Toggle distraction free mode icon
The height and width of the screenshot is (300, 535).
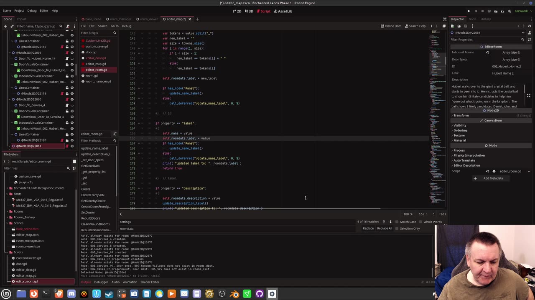click(x=445, y=19)
